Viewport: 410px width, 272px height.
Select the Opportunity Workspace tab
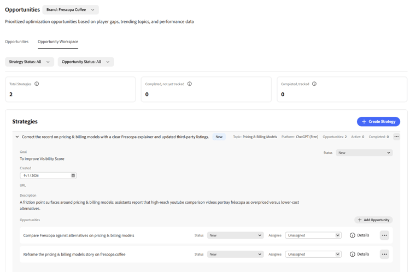(58, 42)
